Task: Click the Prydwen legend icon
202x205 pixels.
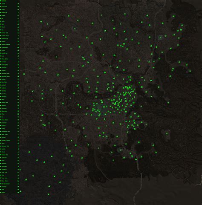Action: coord(18,126)
